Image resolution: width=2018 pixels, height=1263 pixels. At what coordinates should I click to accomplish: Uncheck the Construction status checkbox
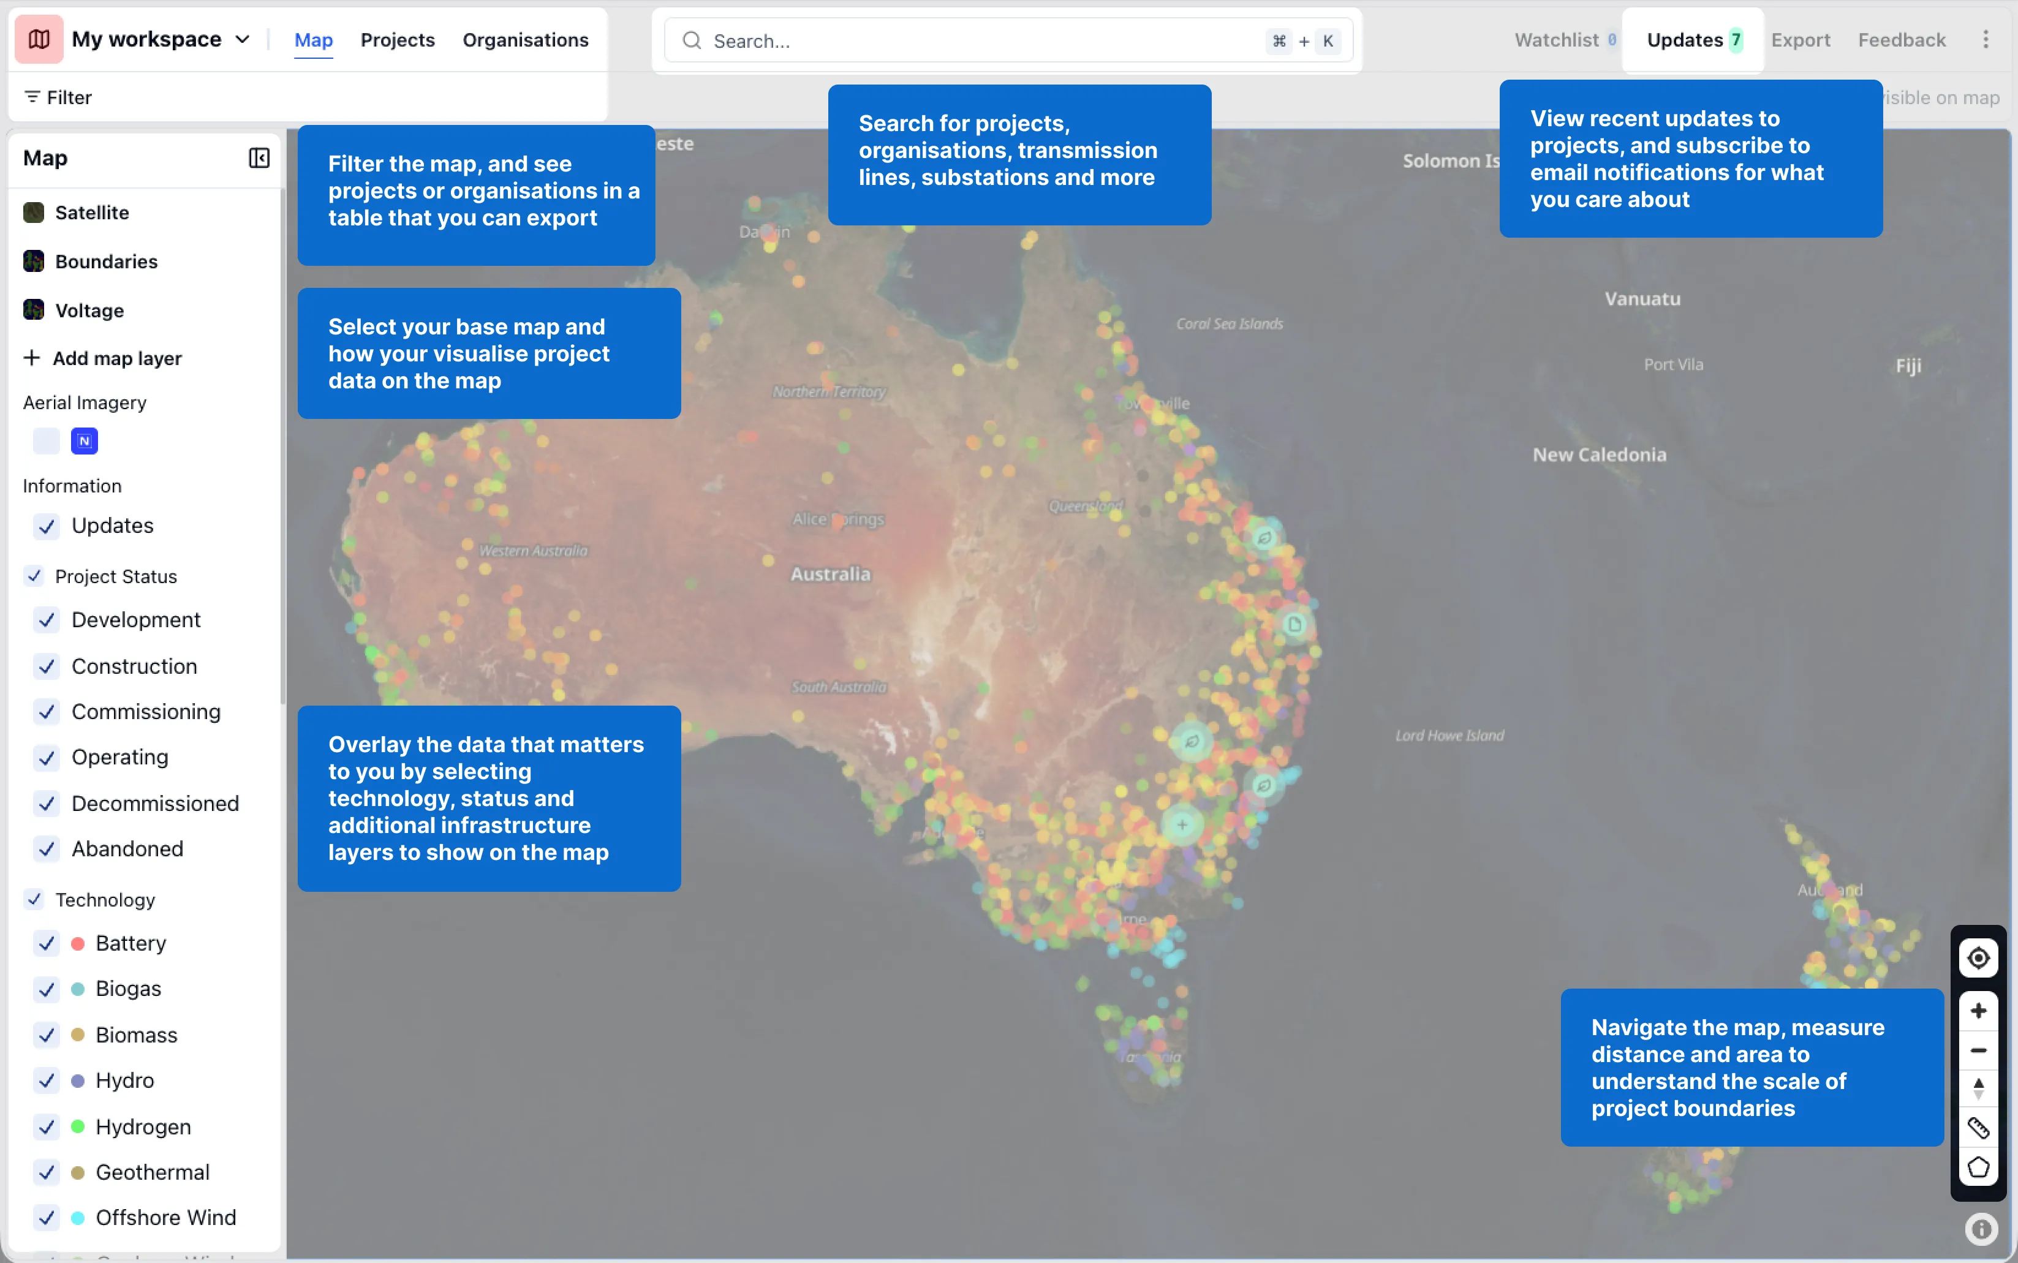(x=47, y=666)
